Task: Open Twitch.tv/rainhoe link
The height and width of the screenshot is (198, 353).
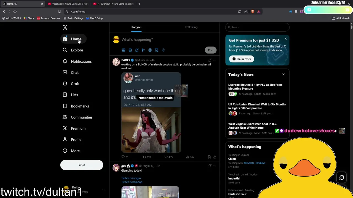Action: point(132,182)
